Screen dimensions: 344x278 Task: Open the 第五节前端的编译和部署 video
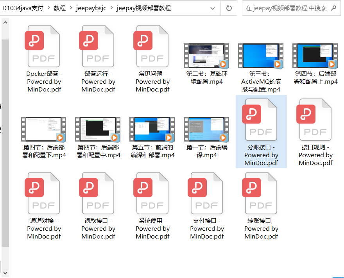point(152,129)
